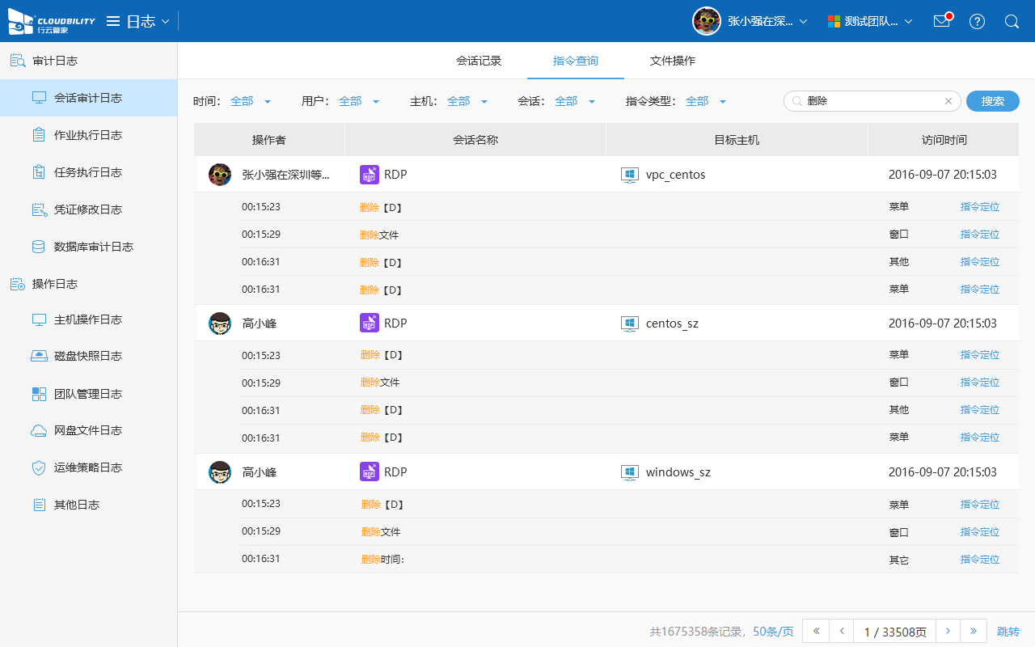Go to 运维策略日志 in the sidebar
The width and height of the screenshot is (1035, 647).
pos(87,467)
